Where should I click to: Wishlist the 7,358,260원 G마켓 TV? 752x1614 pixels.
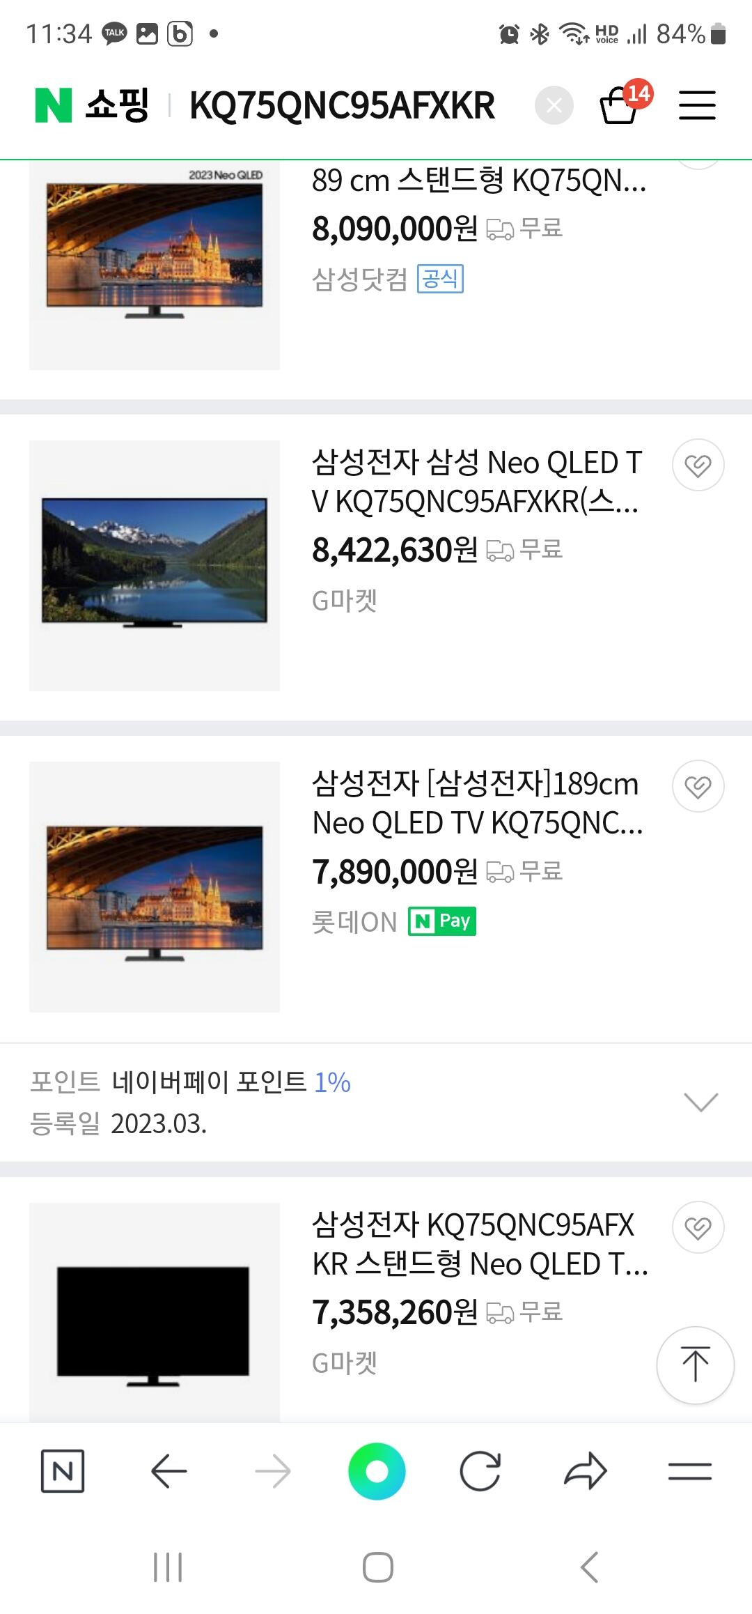pyautogui.click(x=698, y=1227)
